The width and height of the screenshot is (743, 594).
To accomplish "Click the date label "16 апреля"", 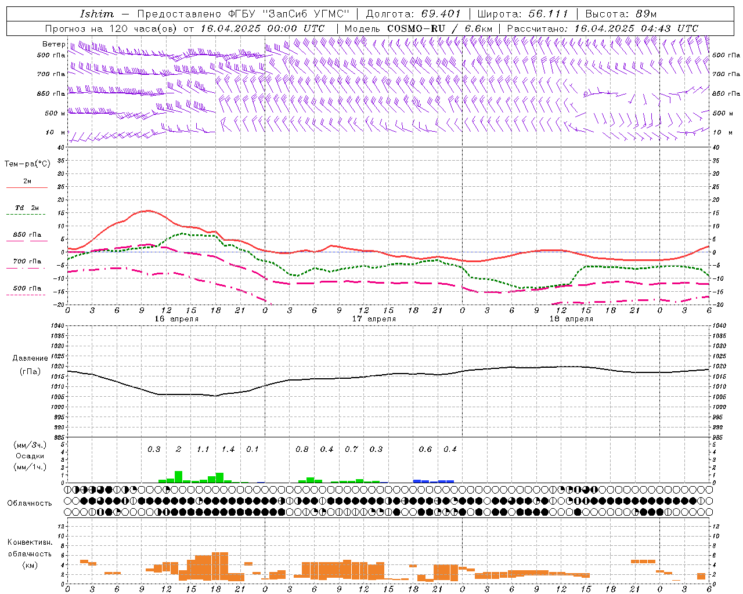I will click(x=176, y=319).
